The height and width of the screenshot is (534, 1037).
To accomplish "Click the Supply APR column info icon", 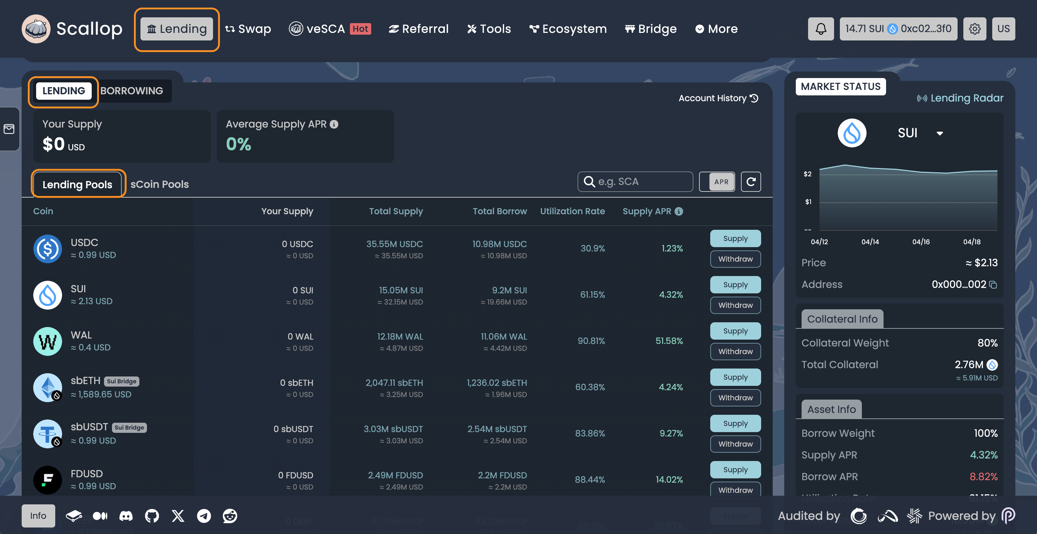I will tap(679, 211).
